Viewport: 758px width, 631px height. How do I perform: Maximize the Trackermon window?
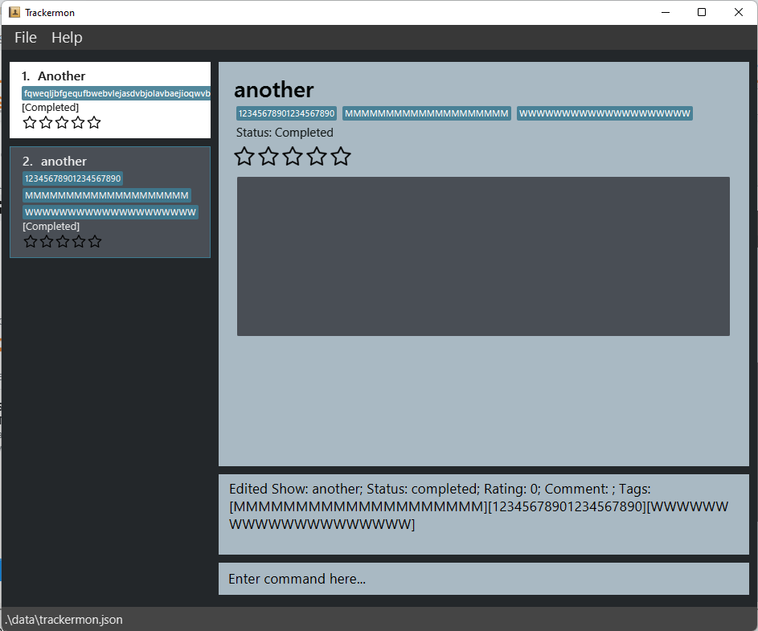(702, 12)
